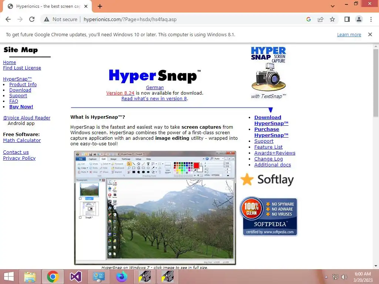379x284 pixels.
Task: Open Product Info in the sidebar
Action: click(x=23, y=85)
